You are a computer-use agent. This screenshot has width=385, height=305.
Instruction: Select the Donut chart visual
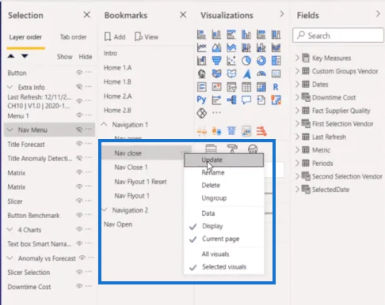pyautogui.click(x=261, y=61)
